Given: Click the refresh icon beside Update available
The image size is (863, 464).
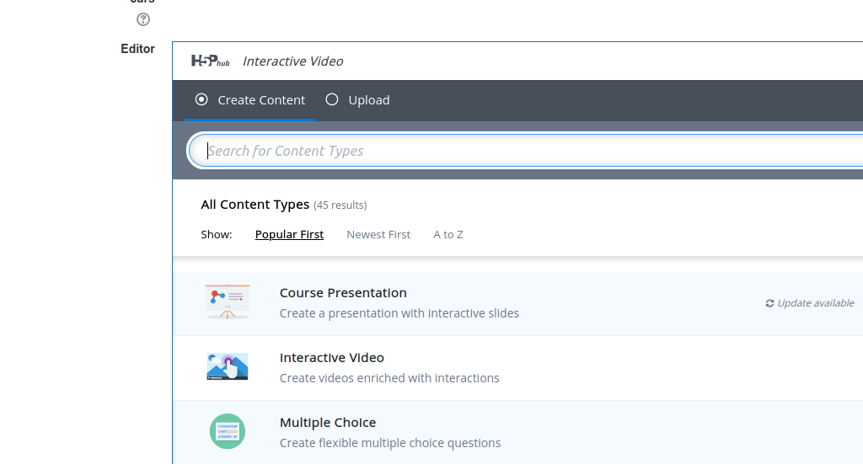Looking at the screenshot, I should [x=769, y=303].
